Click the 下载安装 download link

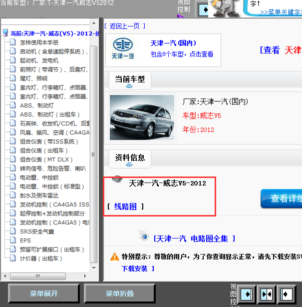[x=134, y=268]
